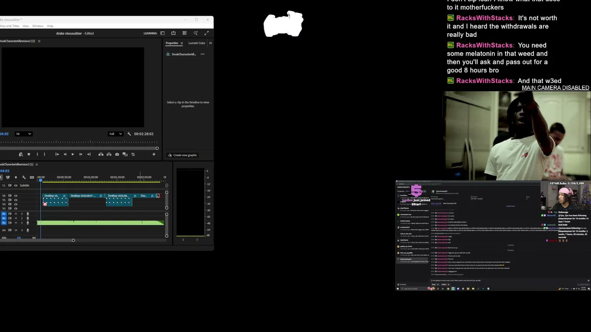Export a frame using the camera icon
The height and width of the screenshot is (332, 591).
point(117,154)
